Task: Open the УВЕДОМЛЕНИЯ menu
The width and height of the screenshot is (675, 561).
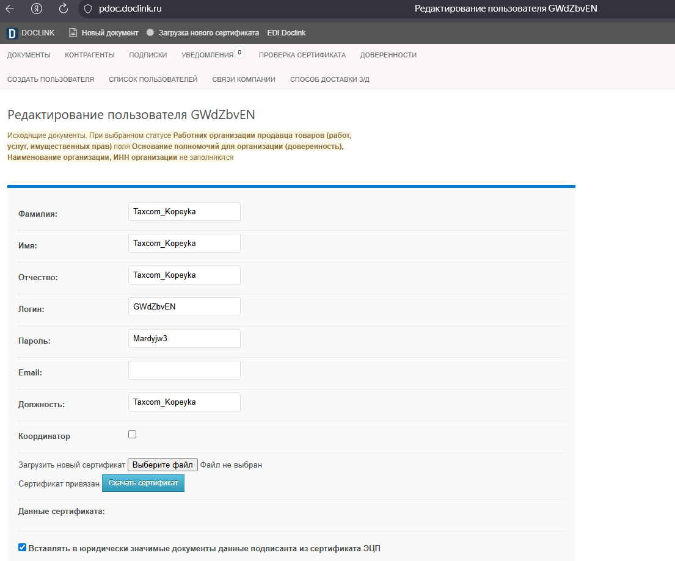Action: [x=207, y=55]
